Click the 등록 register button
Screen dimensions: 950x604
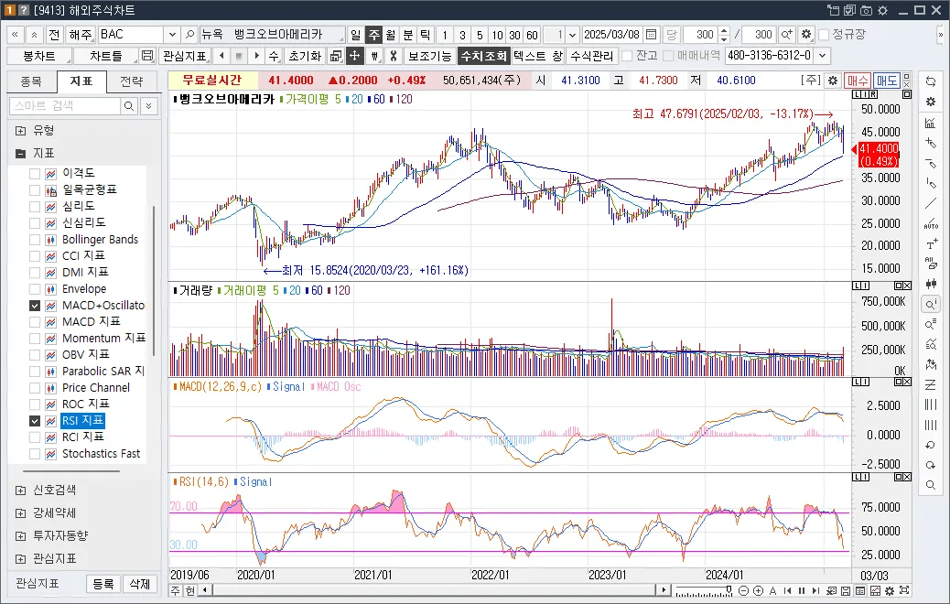tap(103, 583)
